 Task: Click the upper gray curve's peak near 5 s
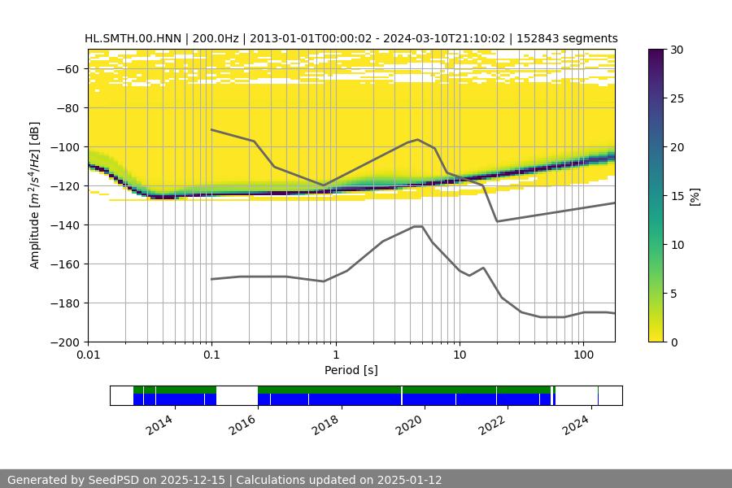pos(418,139)
